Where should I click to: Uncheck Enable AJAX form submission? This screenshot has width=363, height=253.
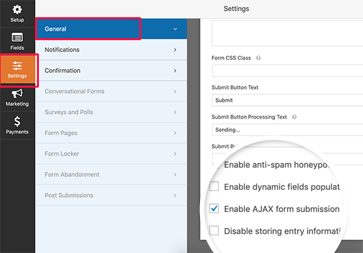(x=214, y=208)
